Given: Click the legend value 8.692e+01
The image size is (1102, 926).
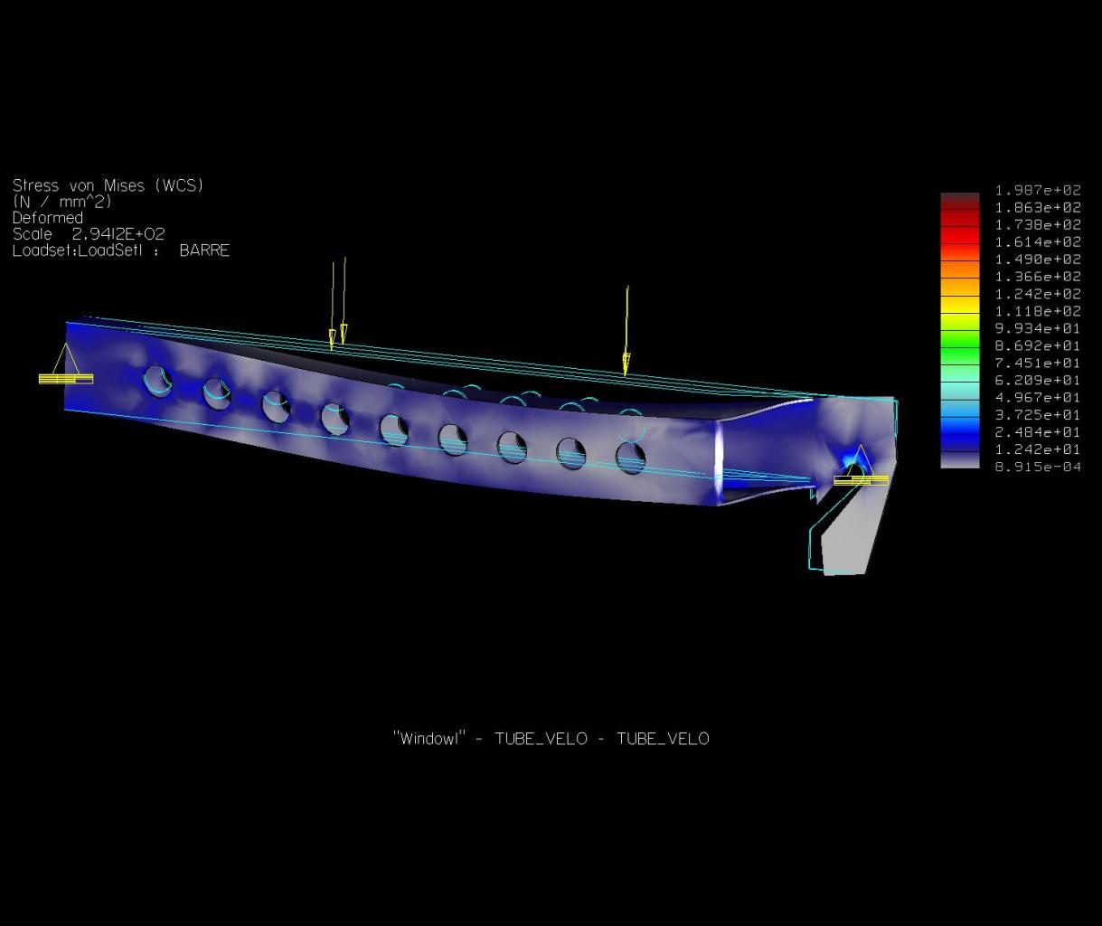Looking at the screenshot, I should click(1038, 345).
